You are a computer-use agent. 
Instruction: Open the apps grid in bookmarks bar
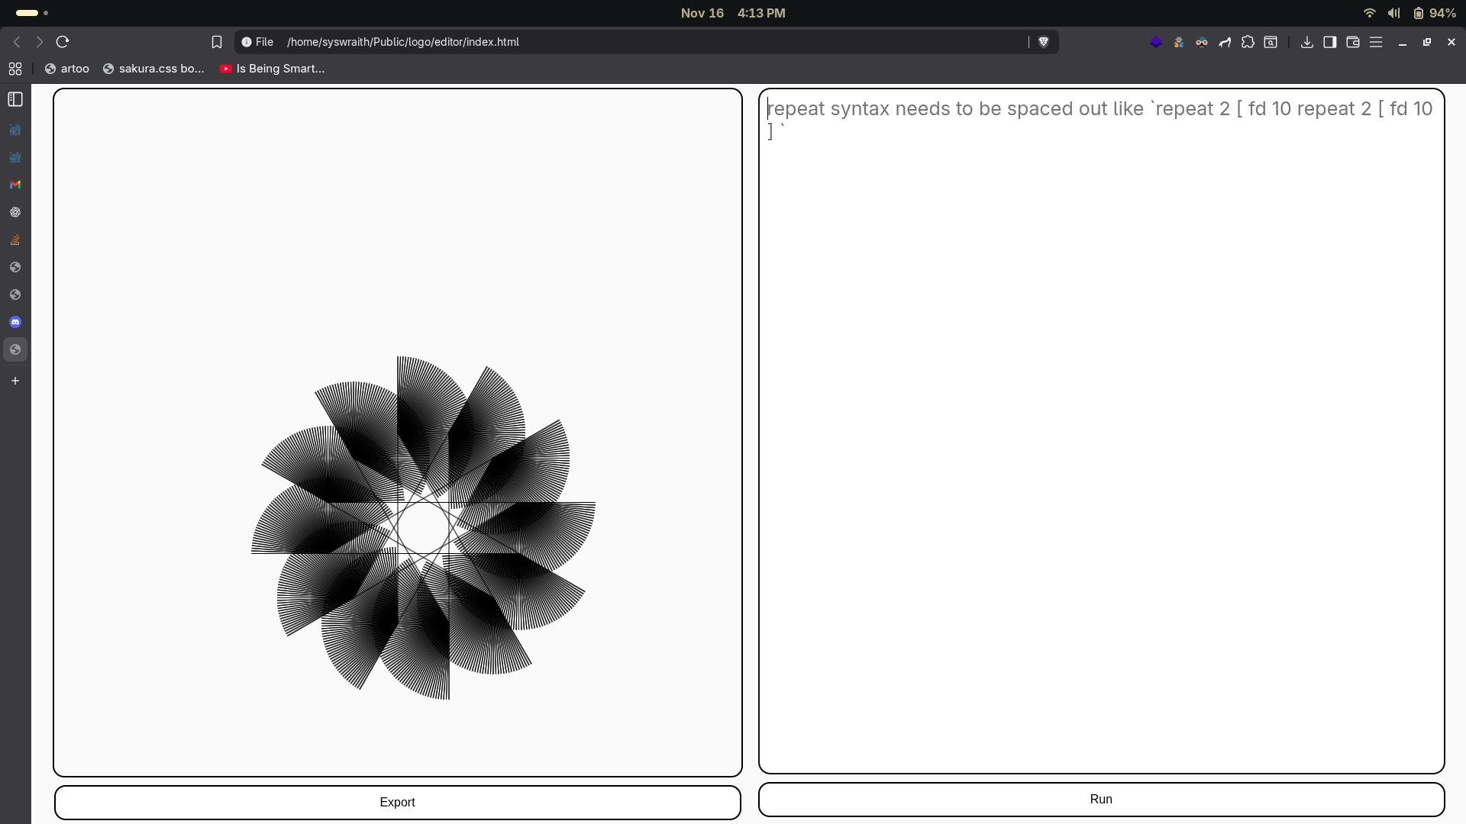coord(15,69)
